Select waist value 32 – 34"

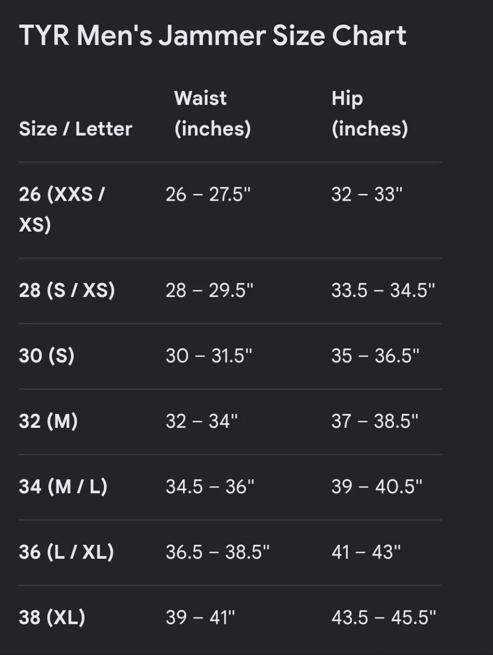(202, 421)
